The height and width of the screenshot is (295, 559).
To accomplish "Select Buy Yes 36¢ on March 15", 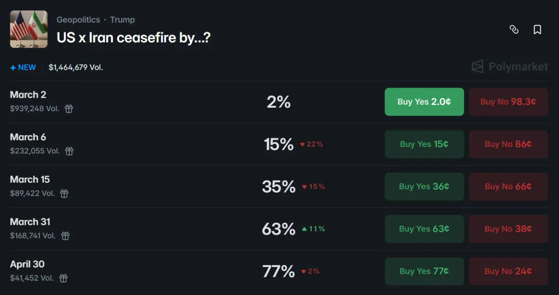I will tap(424, 186).
